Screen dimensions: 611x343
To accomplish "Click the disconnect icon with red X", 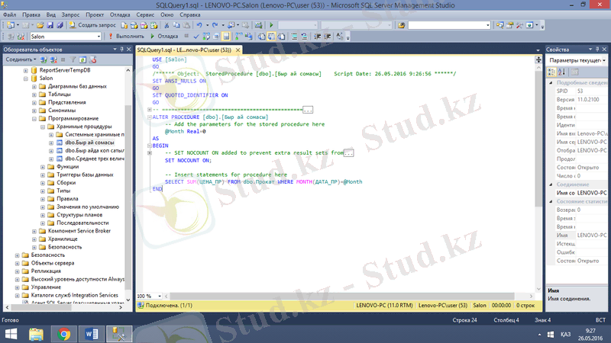I will tap(21, 37).
